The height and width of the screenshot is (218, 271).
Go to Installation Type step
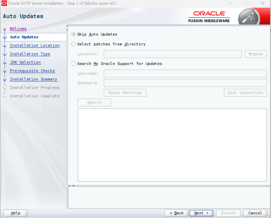click(x=30, y=54)
